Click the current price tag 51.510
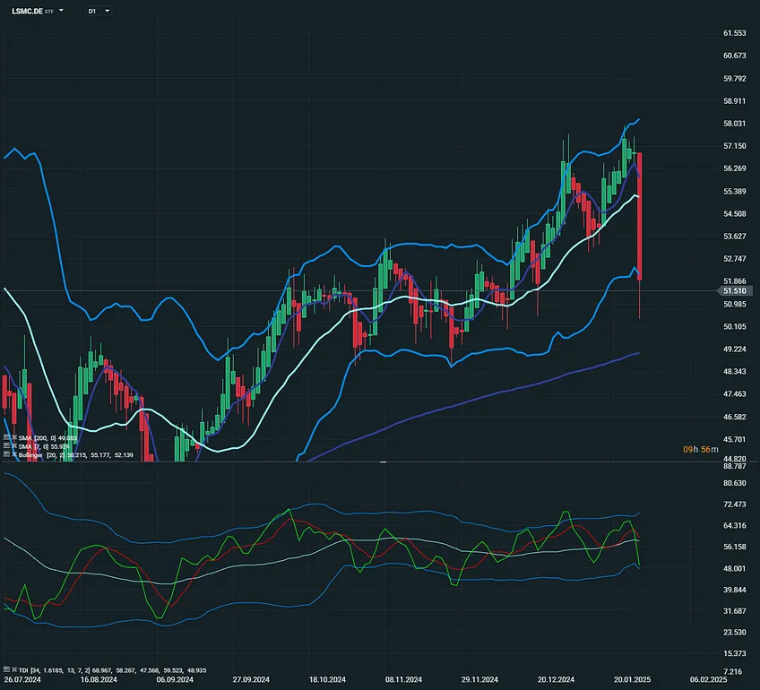760x690 pixels. click(x=735, y=291)
